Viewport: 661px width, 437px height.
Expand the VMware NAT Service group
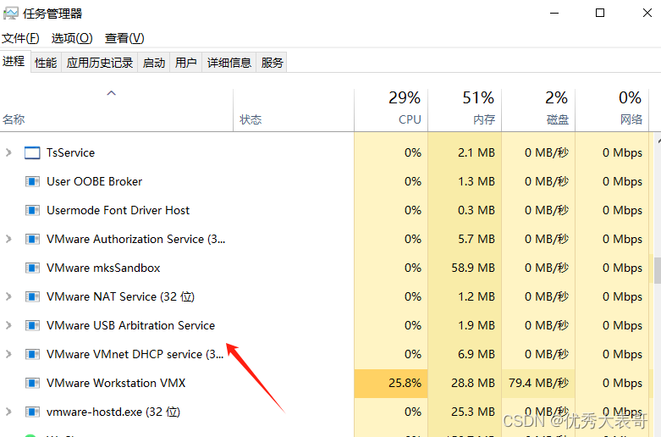point(8,296)
